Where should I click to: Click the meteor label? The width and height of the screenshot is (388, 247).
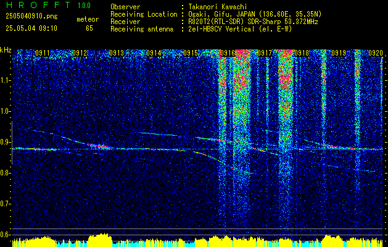click(88, 19)
